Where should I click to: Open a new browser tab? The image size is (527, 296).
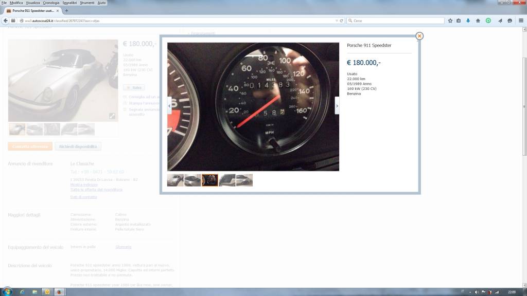coord(66,11)
